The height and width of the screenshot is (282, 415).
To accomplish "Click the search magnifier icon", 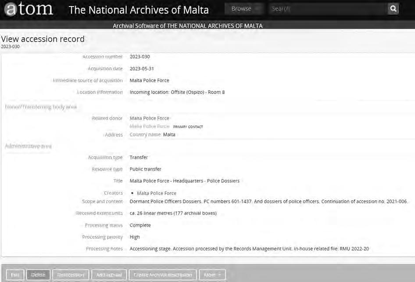I will [x=394, y=9].
